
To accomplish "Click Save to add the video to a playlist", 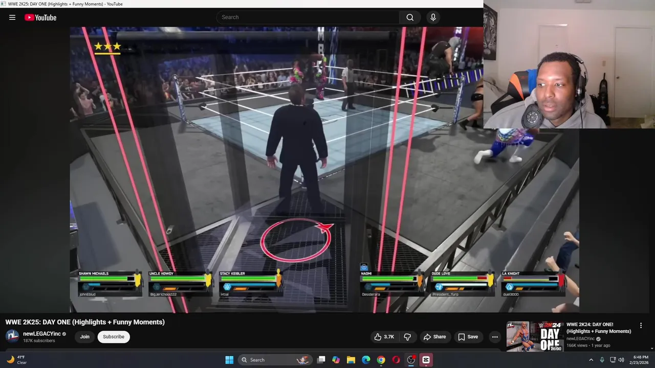I will (468, 337).
